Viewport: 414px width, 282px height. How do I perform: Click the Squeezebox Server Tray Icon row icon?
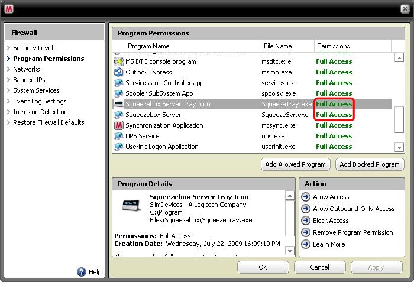click(119, 104)
